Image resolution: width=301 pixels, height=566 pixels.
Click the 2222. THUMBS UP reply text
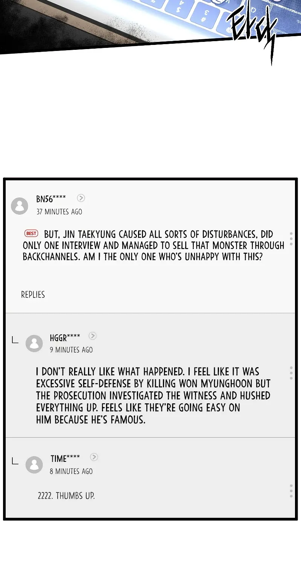click(x=66, y=496)
